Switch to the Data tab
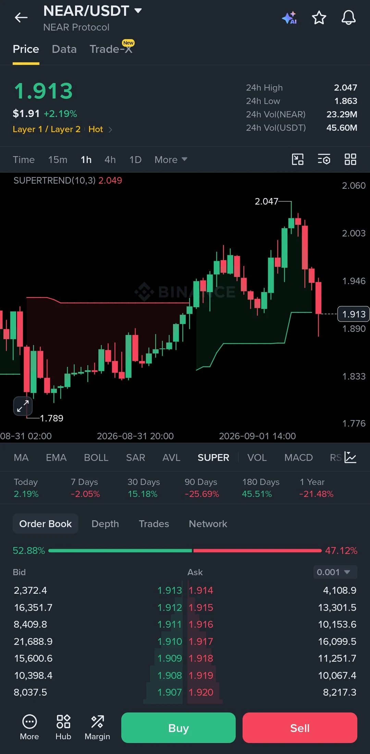Image resolution: width=370 pixels, height=754 pixels. pyautogui.click(x=64, y=49)
